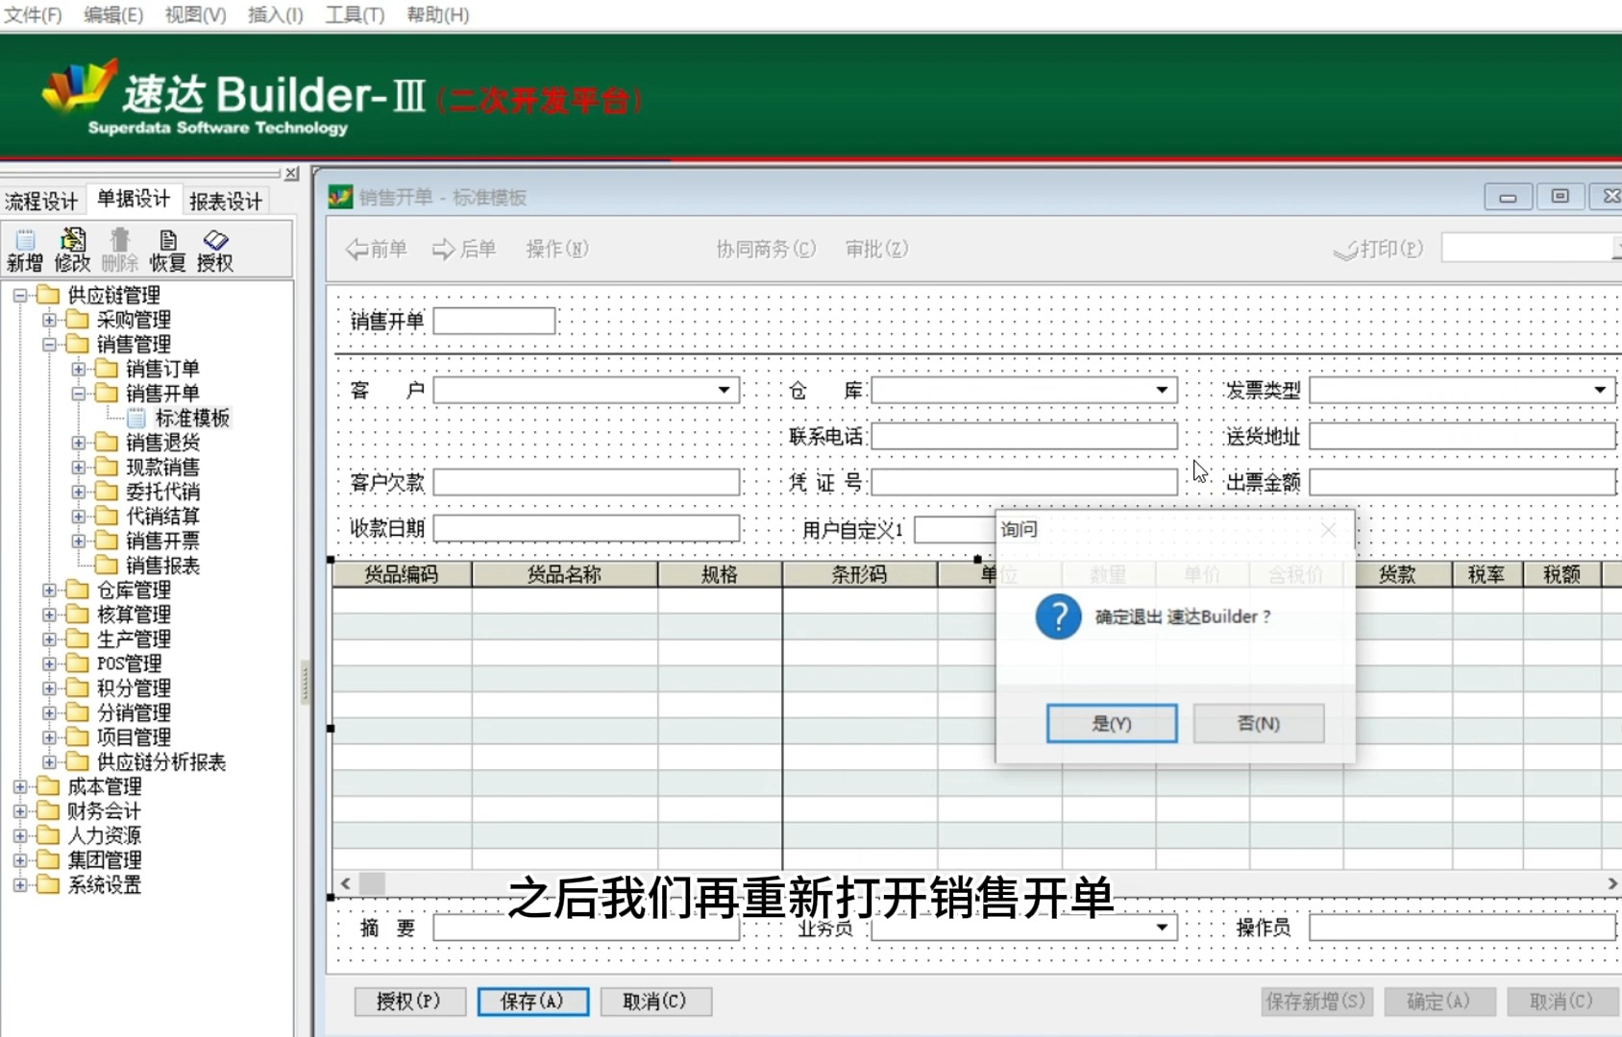Click inside the 摘要 input field
This screenshot has width=1622, height=1037.
tap(586, 927)
